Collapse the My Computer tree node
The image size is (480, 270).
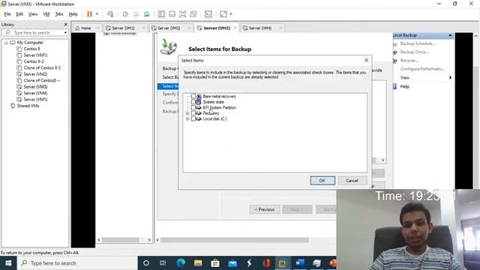[6, 43]
